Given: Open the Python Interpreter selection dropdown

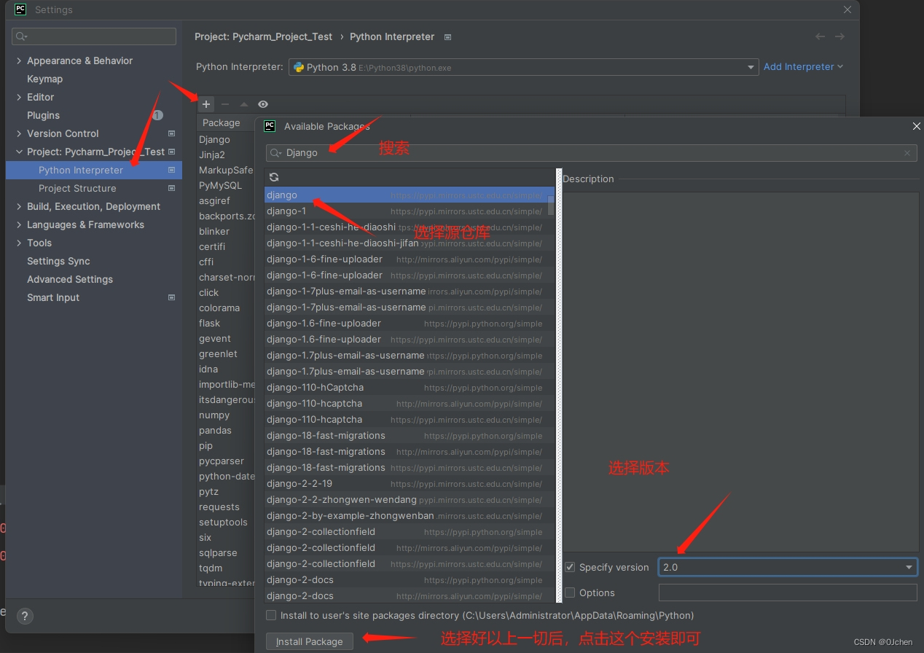Looking at the screenshot, I should (x=751, y=67).
